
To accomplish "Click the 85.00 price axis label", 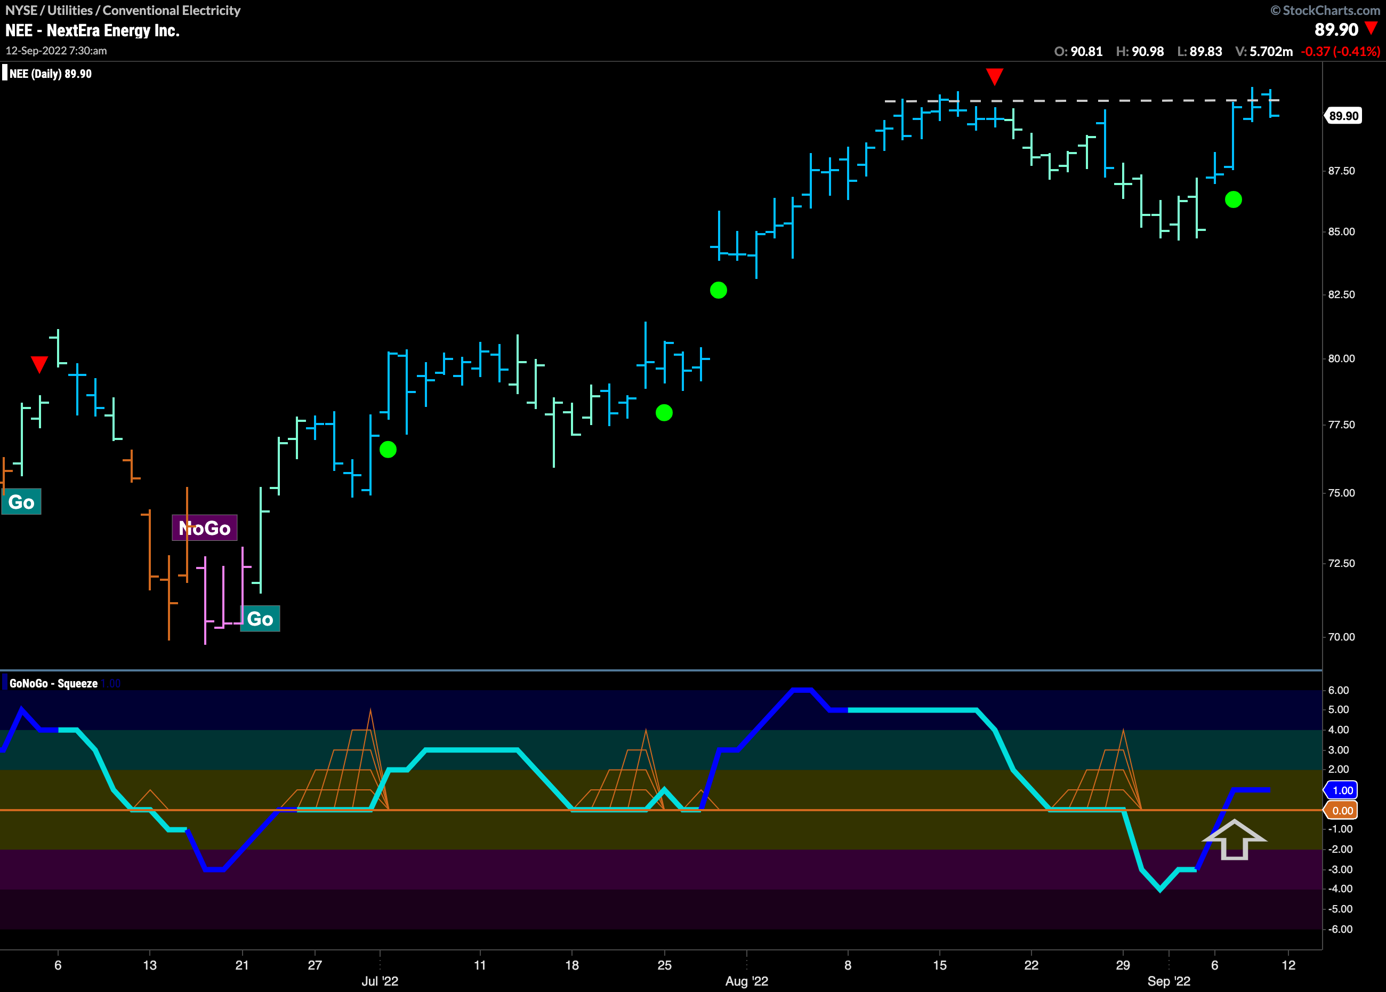I will coord(1341,231).
